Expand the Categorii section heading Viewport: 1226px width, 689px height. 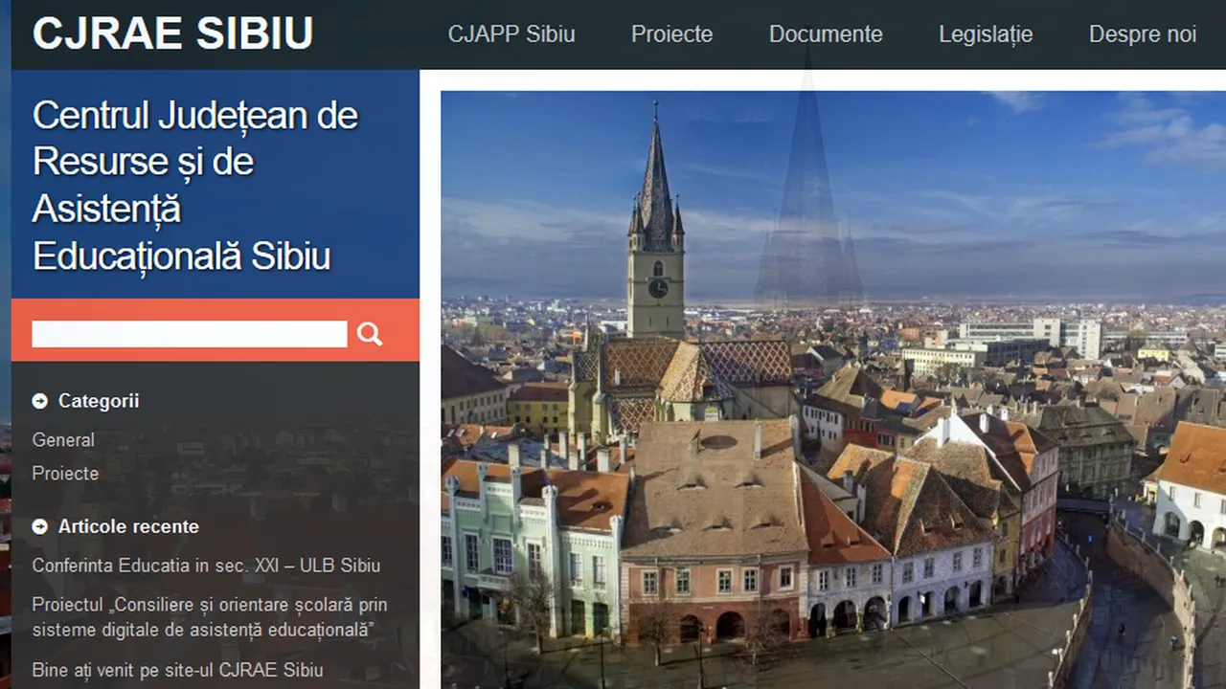pos(99,401)
